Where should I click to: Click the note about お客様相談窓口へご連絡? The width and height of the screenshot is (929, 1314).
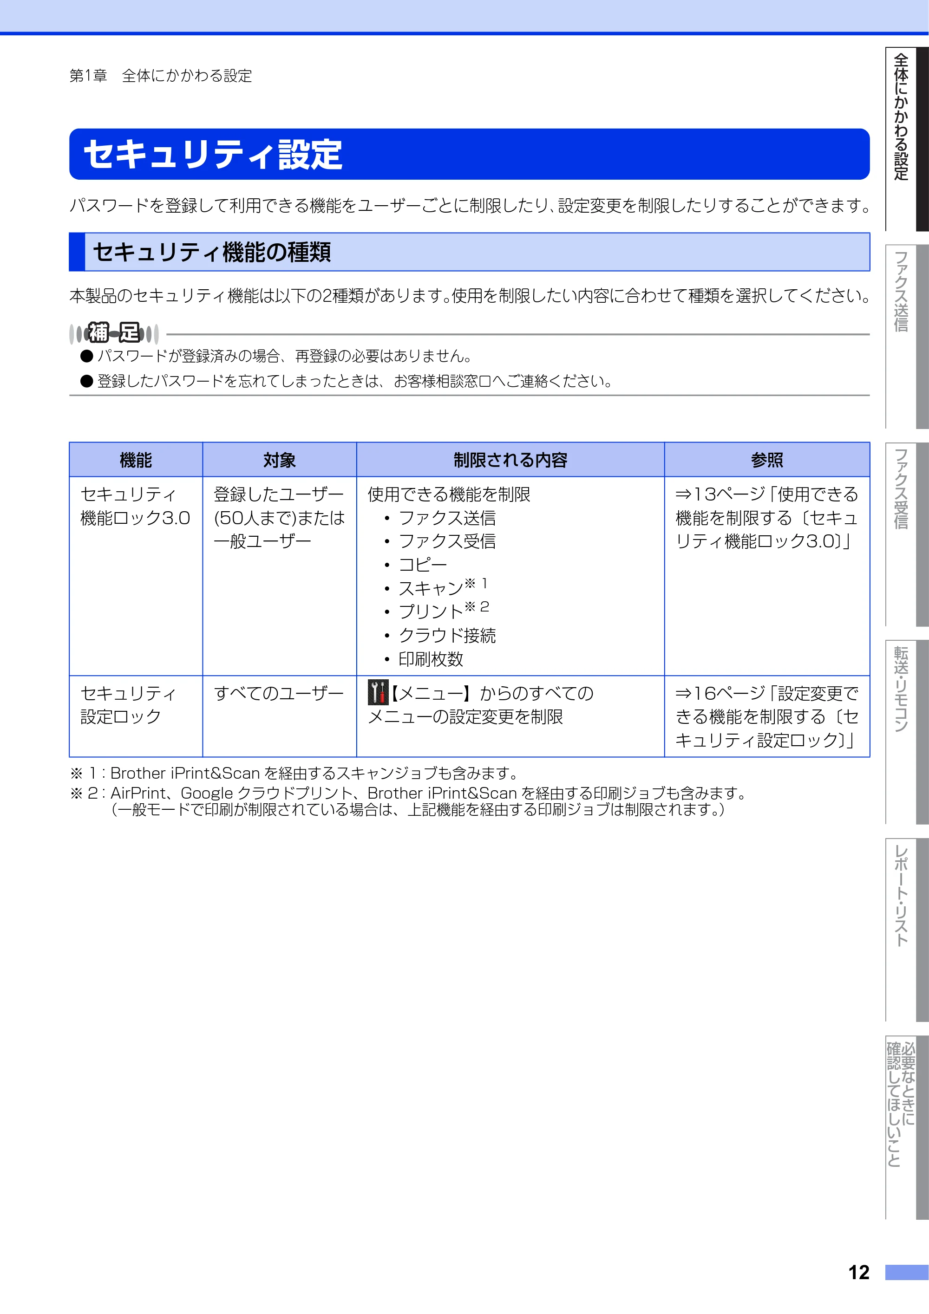(x=347, y=381)
